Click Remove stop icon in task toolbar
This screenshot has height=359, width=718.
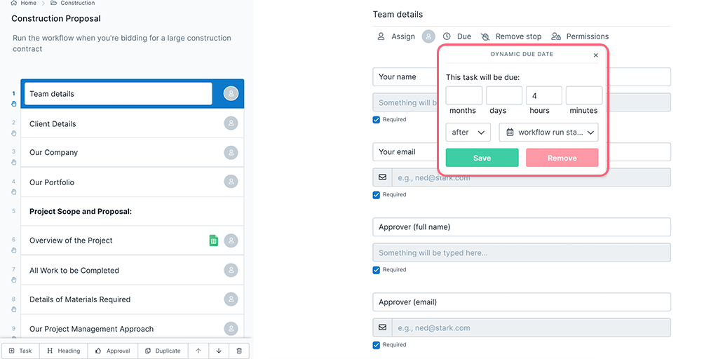[485, 36]
